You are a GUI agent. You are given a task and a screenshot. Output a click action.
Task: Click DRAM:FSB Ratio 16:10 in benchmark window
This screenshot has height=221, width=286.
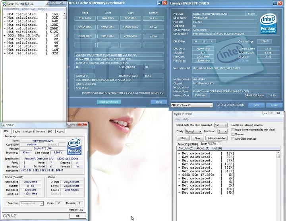[x=154, y=76]
